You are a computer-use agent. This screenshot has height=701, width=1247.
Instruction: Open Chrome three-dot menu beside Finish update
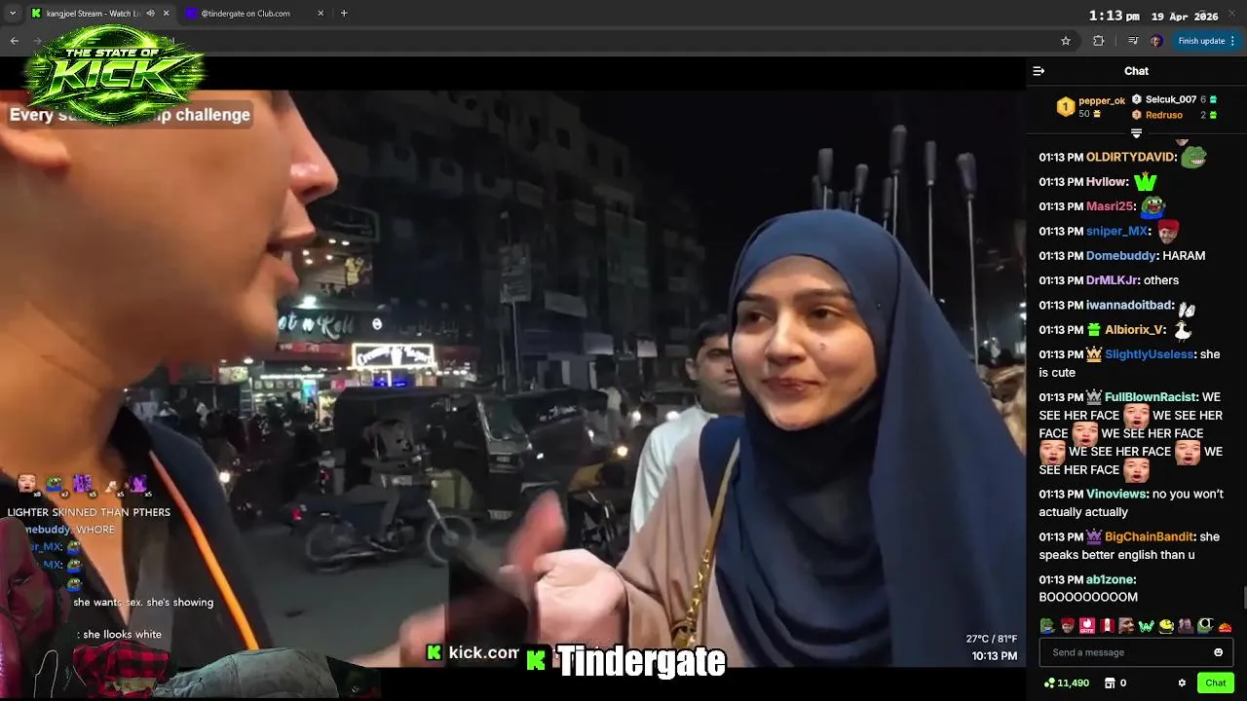click(1233, 41)
